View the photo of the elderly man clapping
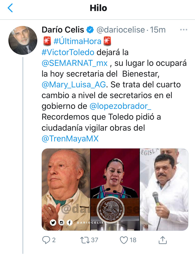The height and width of the screenshot is (255, 195). coord(66,189)
